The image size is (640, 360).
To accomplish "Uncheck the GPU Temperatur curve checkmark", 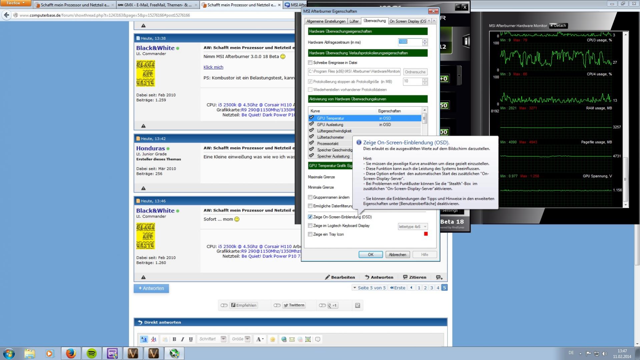I will pyautogui.click(x=311, y=118).
